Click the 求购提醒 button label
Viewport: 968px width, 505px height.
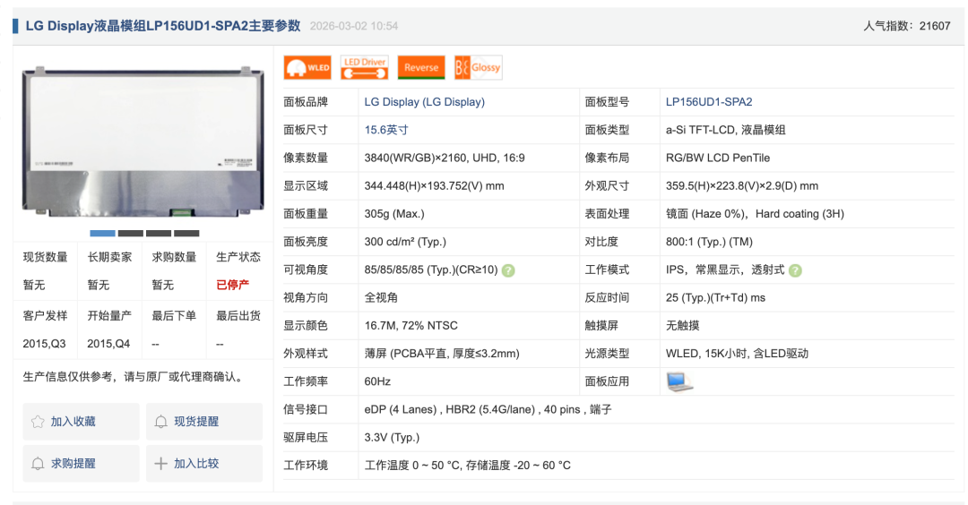[73, 464]
